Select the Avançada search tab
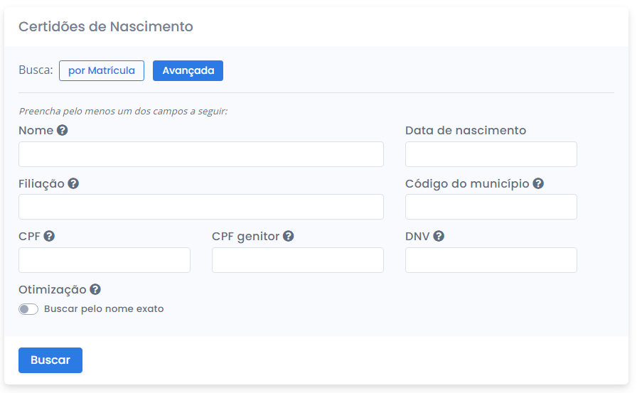 click(188, 71)
